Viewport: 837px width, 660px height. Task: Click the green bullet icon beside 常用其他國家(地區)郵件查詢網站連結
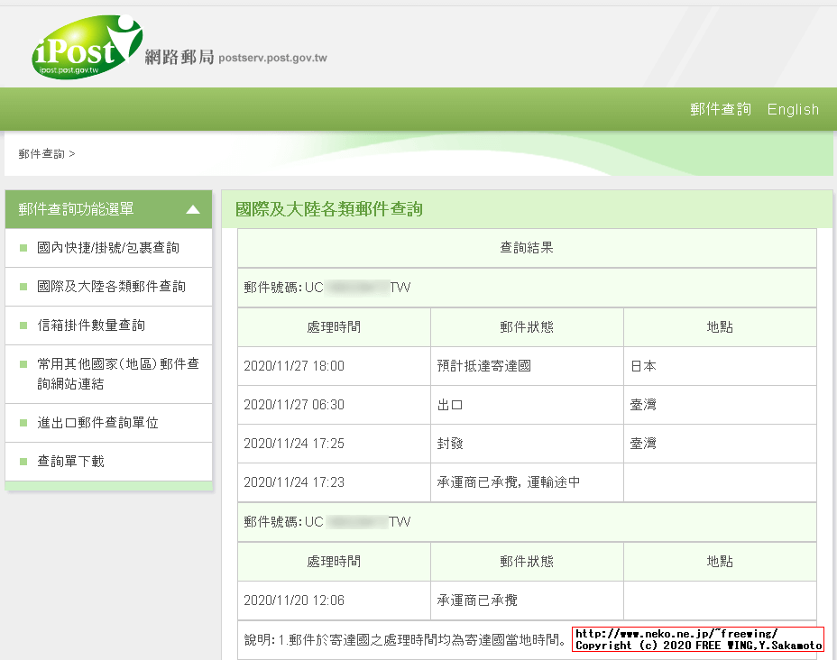pos(22,365)
